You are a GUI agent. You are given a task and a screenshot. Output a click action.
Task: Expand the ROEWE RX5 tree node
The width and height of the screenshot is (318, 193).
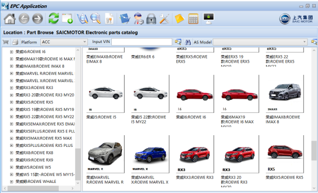tap(12, 102)
